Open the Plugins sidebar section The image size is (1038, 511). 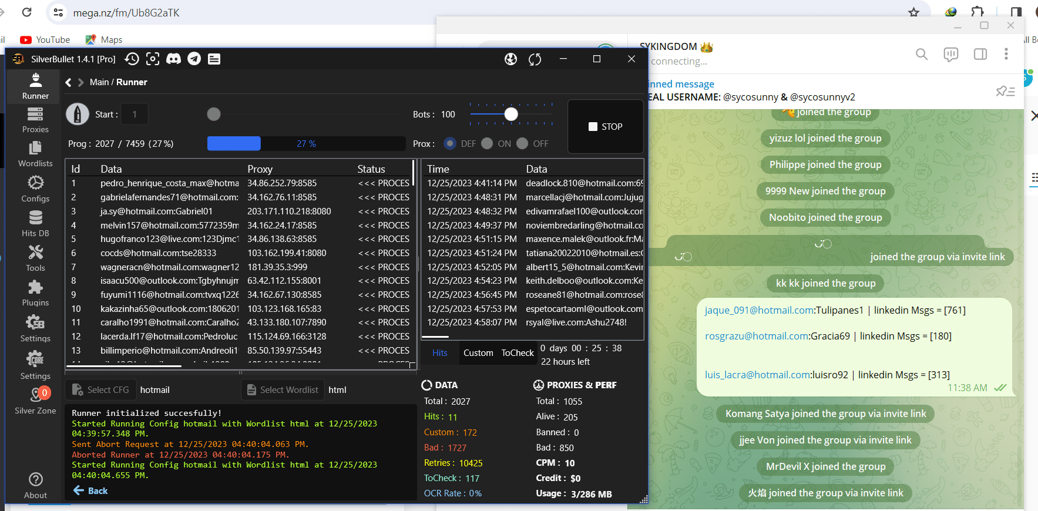(x=35, y=293)
